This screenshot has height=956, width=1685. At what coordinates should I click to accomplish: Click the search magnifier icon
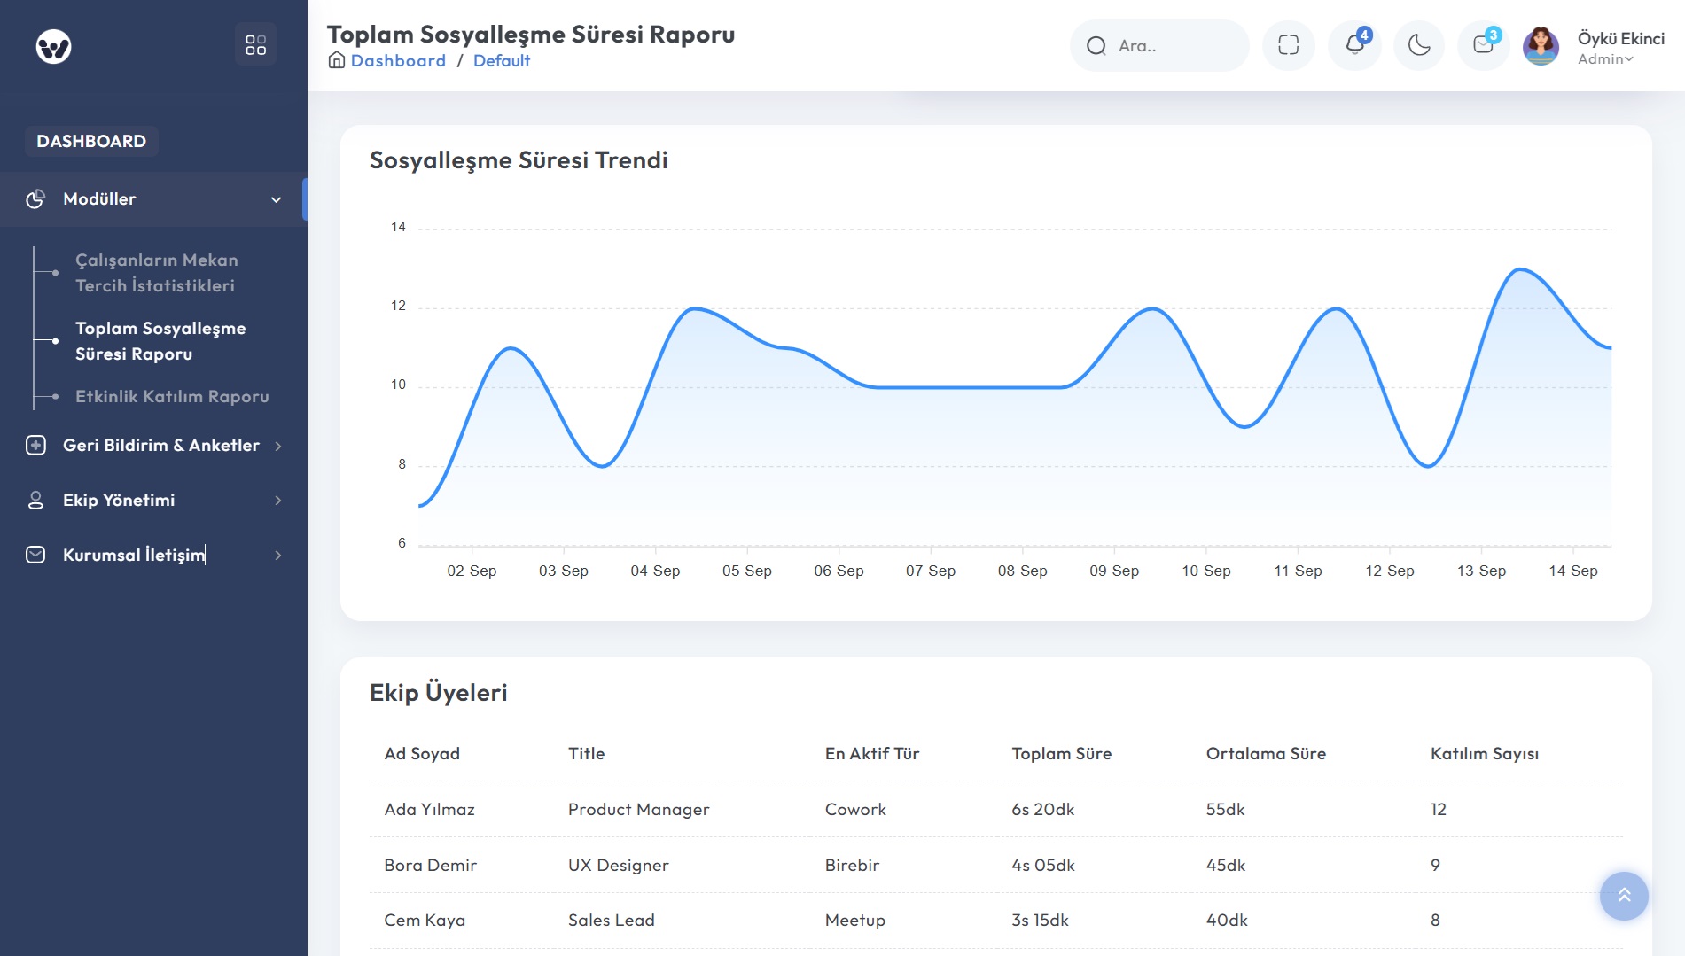1096,46
